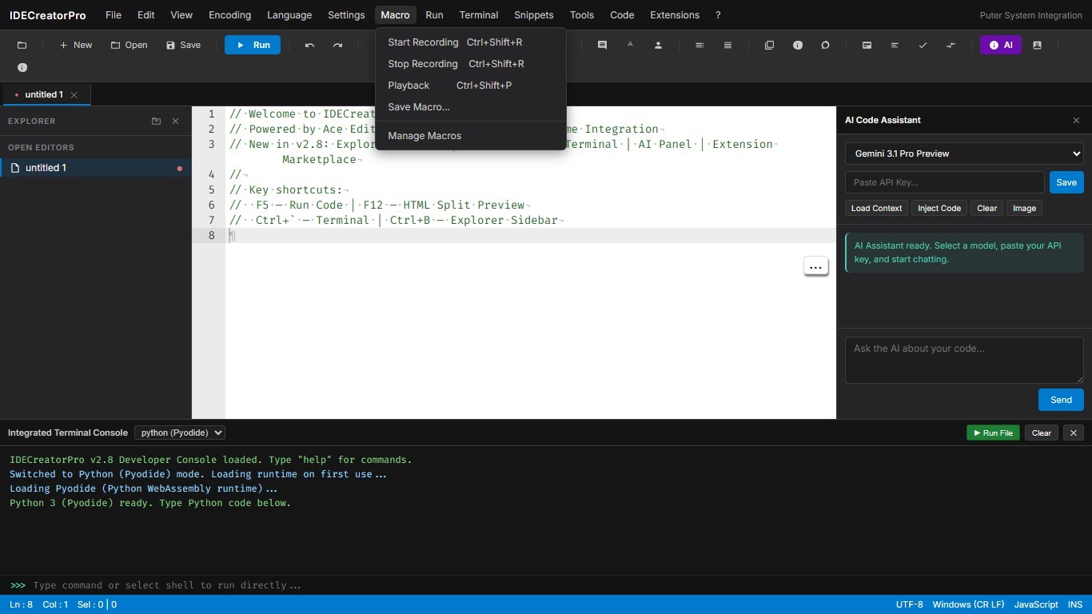Open the Terminal menu
The height and width of the screenshot is (614, 1092).
coord(479,15)
